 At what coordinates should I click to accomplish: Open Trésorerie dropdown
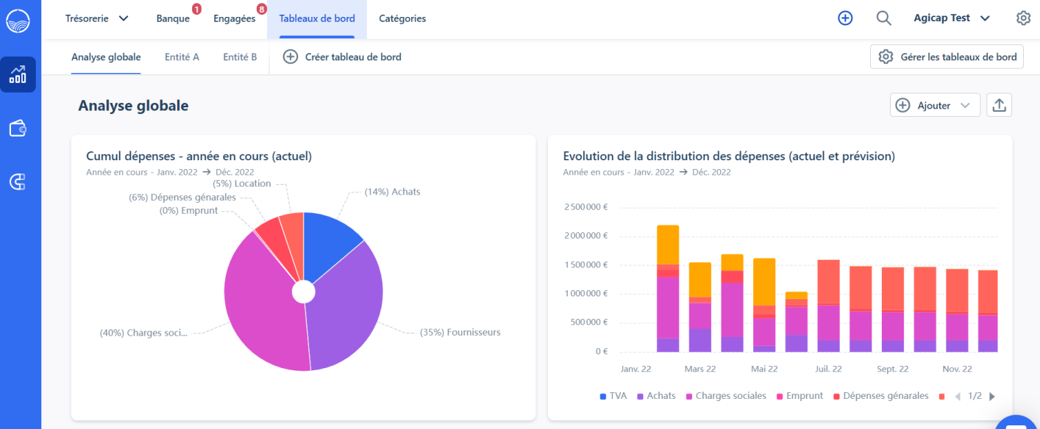(97, 18)
